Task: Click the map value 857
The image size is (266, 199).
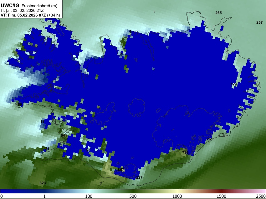Action: point(121,170)
